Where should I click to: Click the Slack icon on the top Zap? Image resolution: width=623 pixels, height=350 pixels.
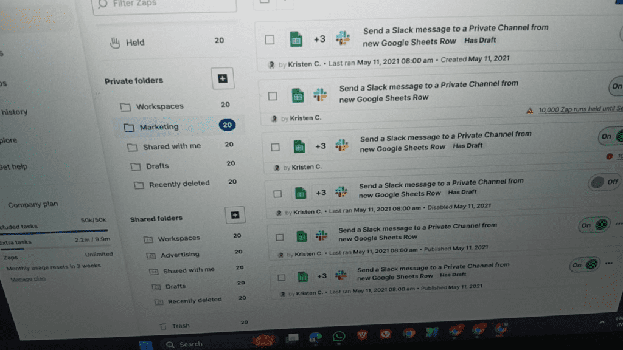344,37
